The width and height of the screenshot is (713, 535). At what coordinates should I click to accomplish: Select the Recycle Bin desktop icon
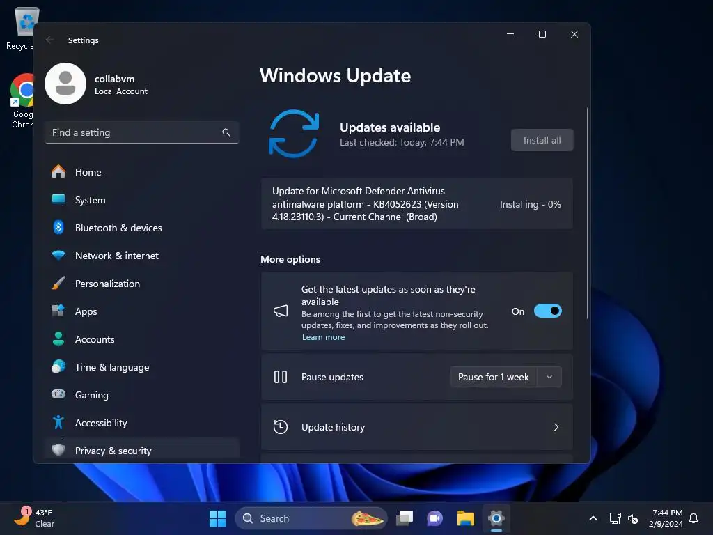pos(22,28)
